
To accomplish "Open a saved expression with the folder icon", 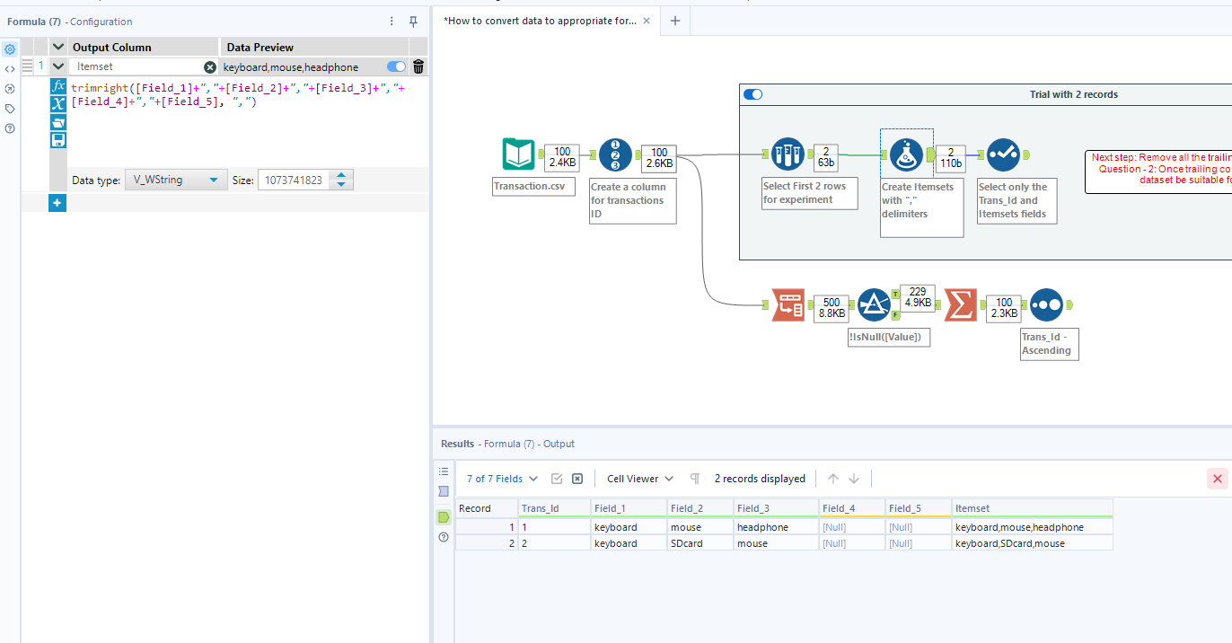I will [57, 121].
